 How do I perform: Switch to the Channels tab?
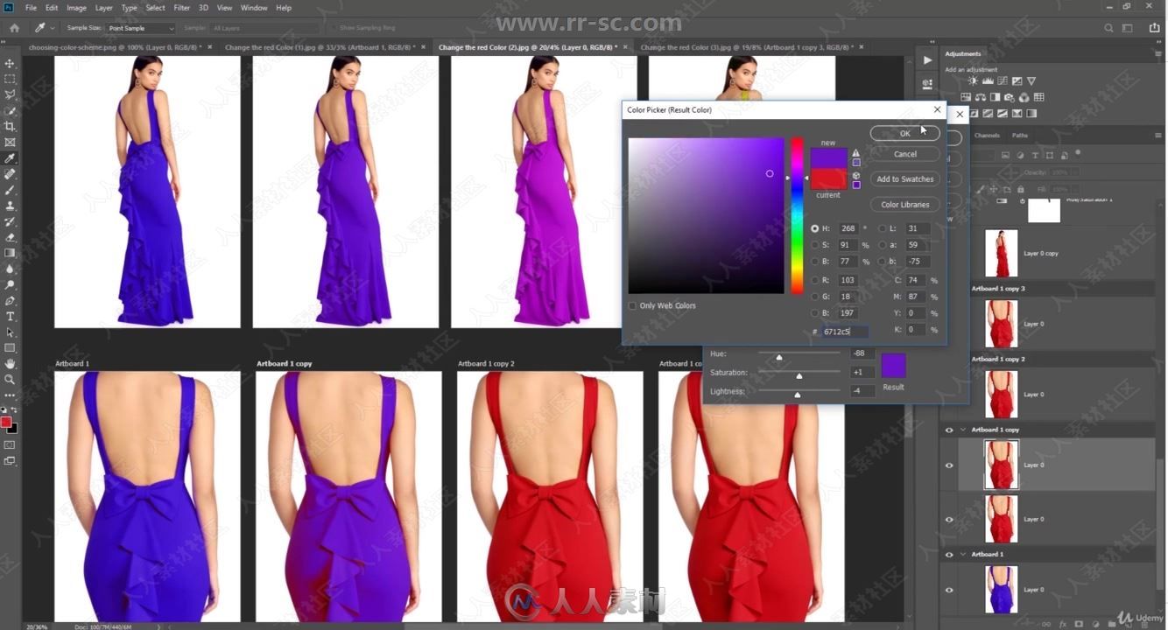point(987,136)
